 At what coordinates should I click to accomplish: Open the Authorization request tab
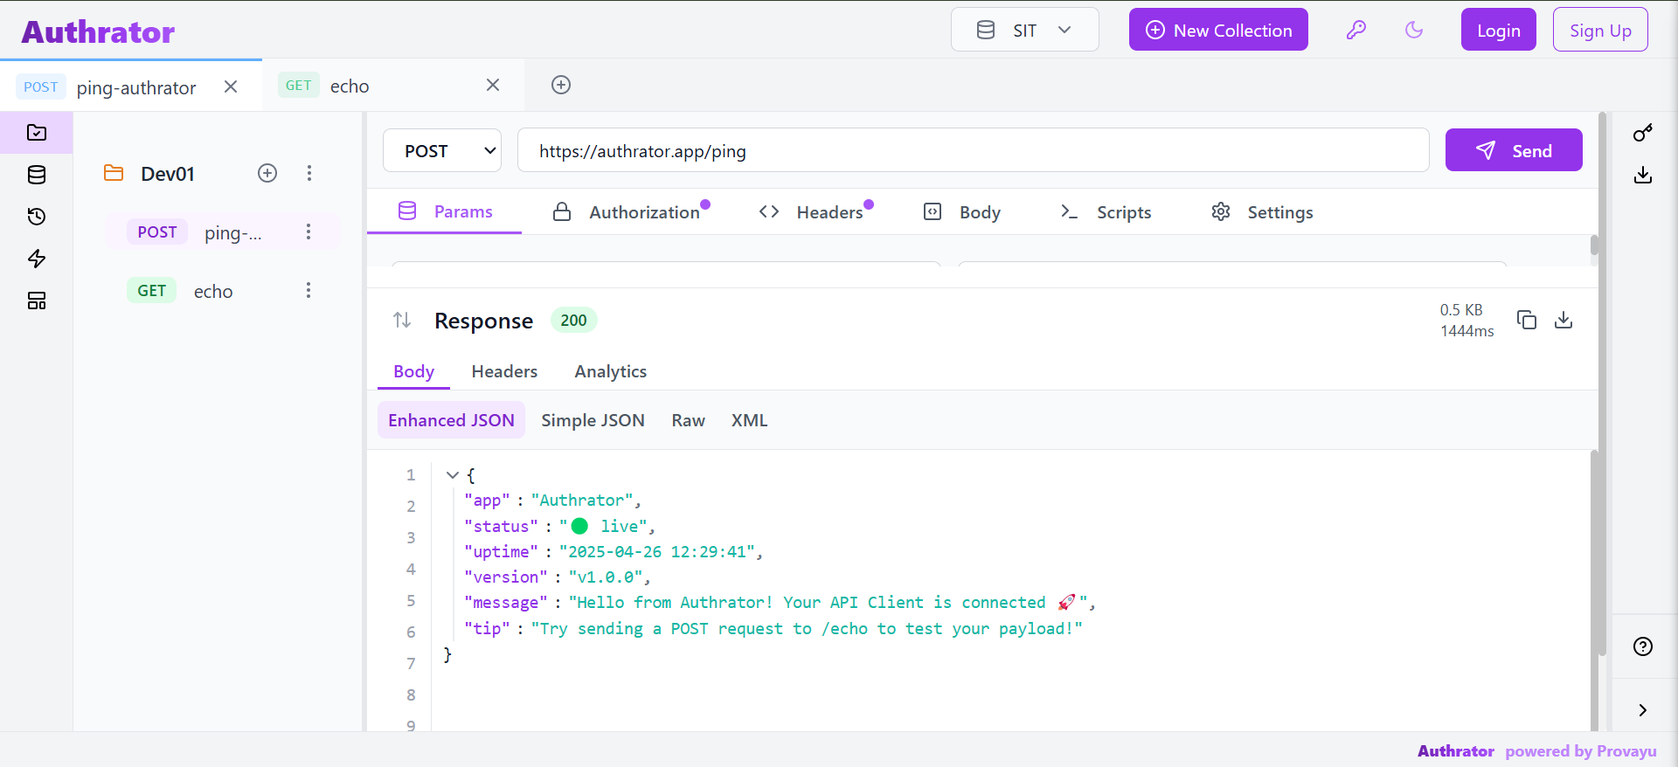pos(631,211)
